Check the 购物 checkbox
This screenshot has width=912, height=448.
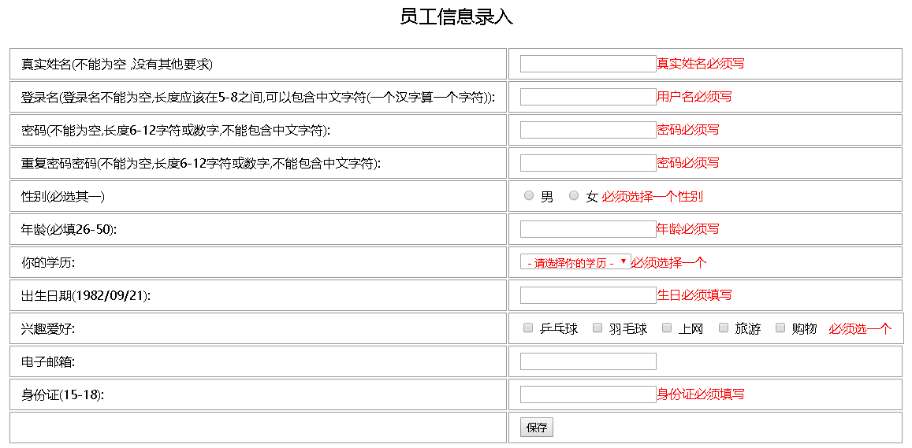point(780,328)
